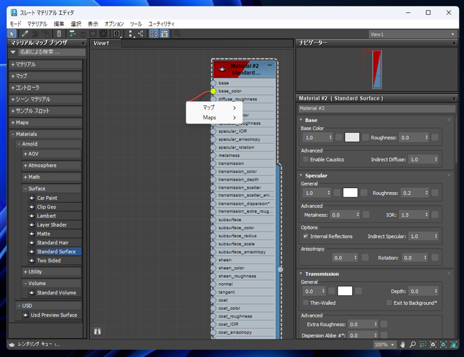
Task: Activate the Pan tool in the status bar
Action: [x=403, y=345]
